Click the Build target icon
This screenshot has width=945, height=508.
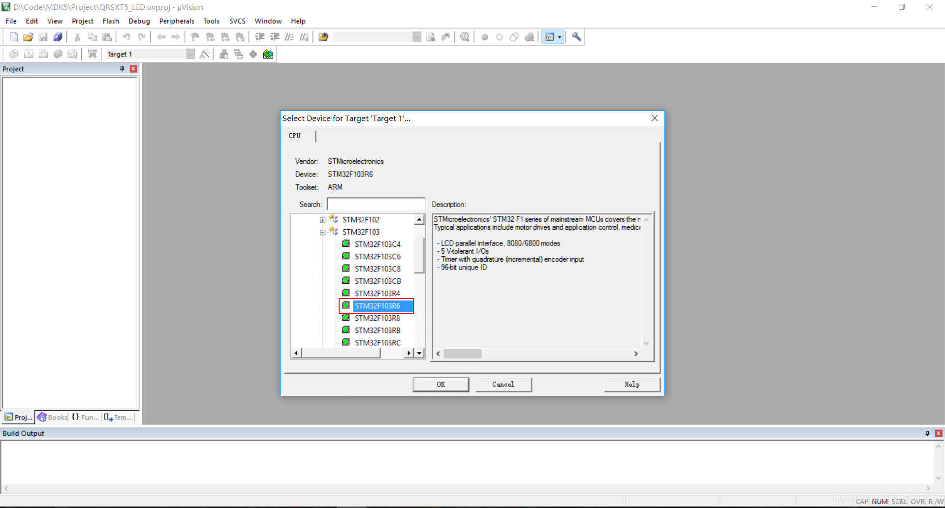pos(29,54)
